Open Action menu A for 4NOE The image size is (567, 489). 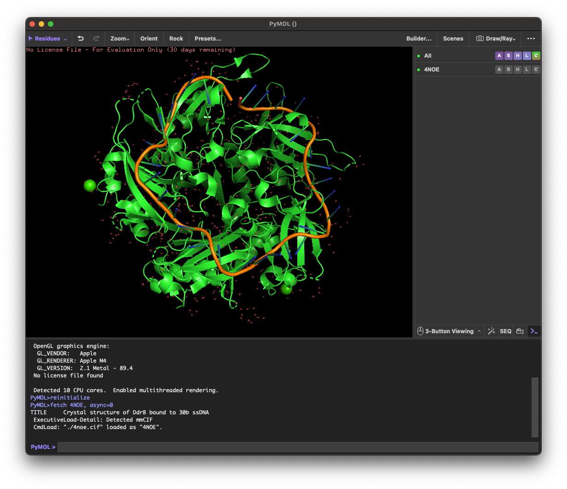[x=499, y=69]
